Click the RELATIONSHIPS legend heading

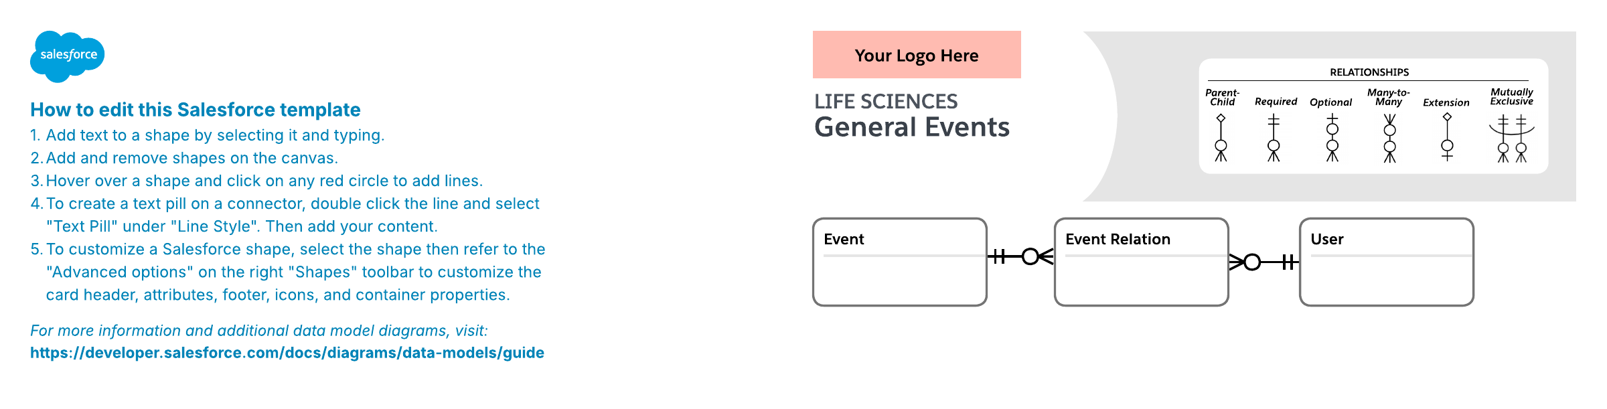(1369, 72)
